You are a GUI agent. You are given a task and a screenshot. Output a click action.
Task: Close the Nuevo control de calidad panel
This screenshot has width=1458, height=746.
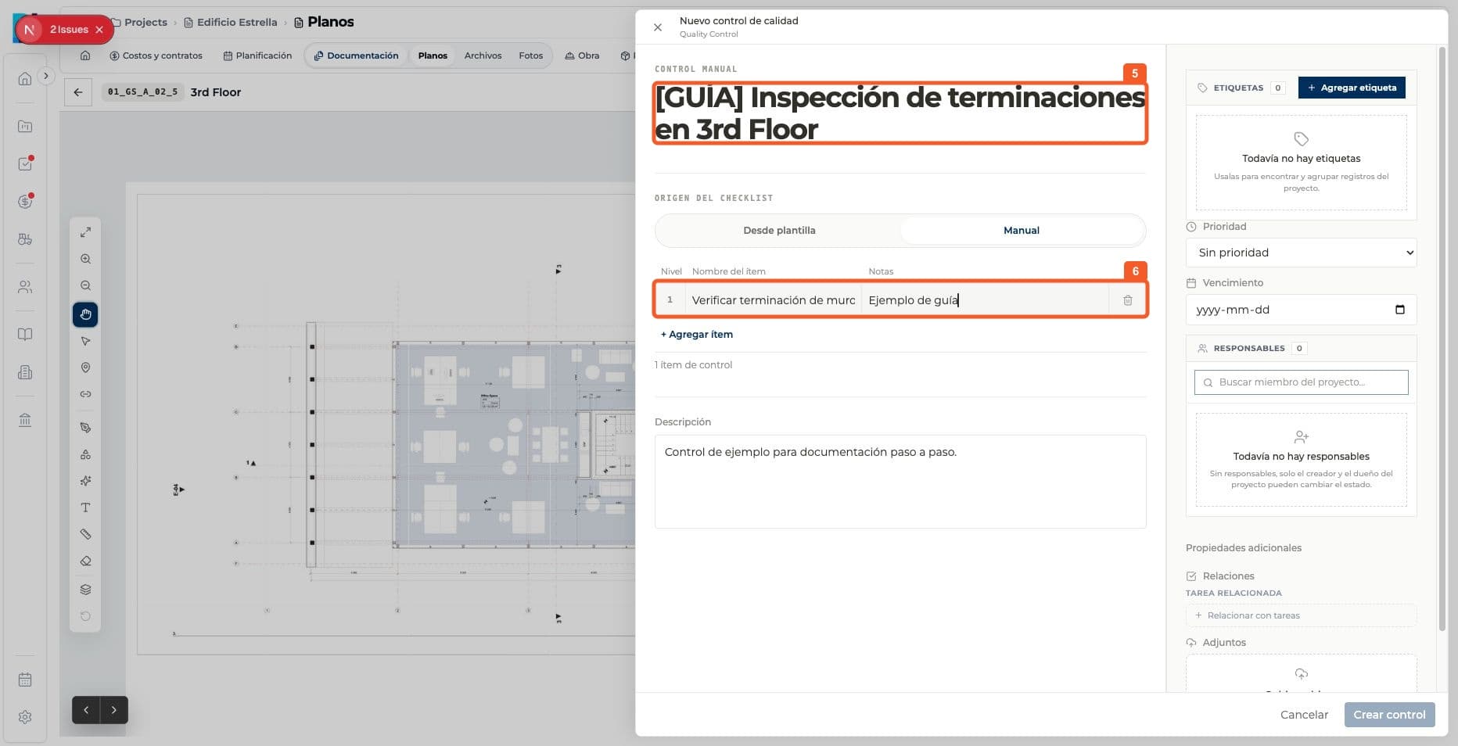click(658, 27)
